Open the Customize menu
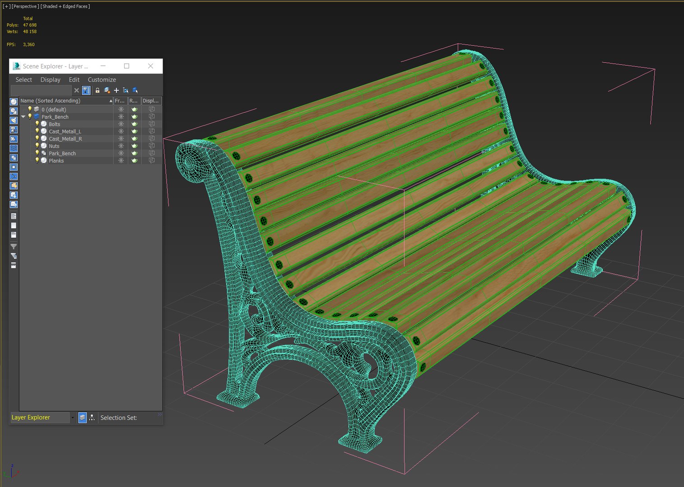Image resolution: width=684 pixels, height=487 pixels. (102, 80)
